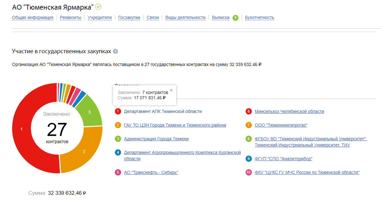Viewport: 381px width, 210px height.
Task: Show the Виды деятельности tab
Action: point(185,17)
